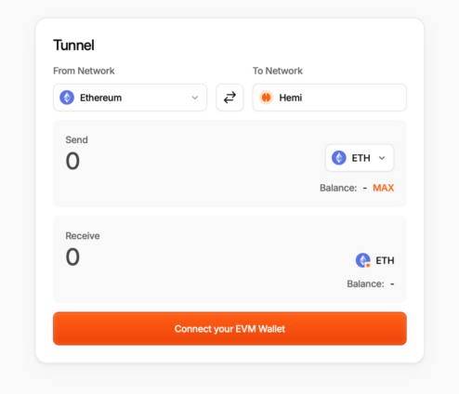The width and height of the screenshot is (459, 394).
Task: Click the Tunnel heading
Action: point(73,46)
